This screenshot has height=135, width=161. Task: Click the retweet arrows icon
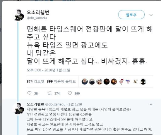(x=49, y=93)
